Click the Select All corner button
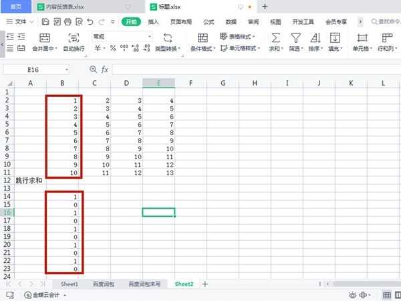 point(10,84)
